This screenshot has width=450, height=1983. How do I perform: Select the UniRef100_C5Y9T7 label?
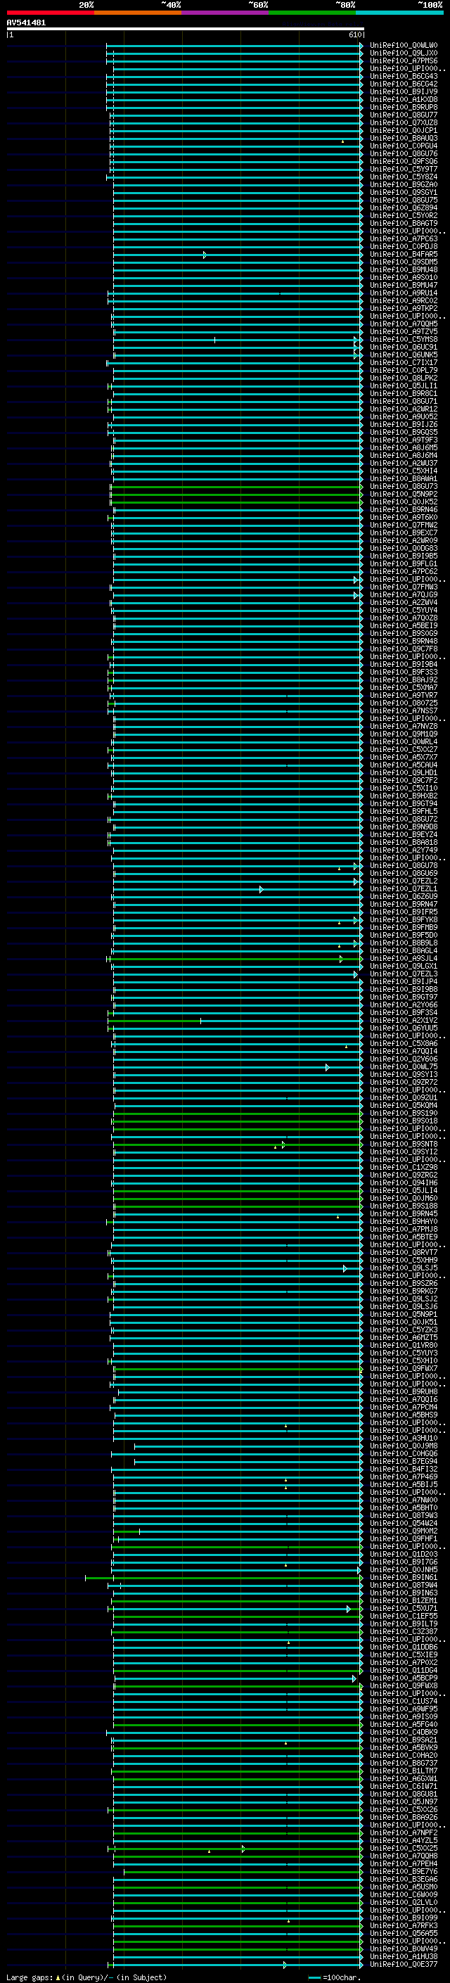pos(404,170)
